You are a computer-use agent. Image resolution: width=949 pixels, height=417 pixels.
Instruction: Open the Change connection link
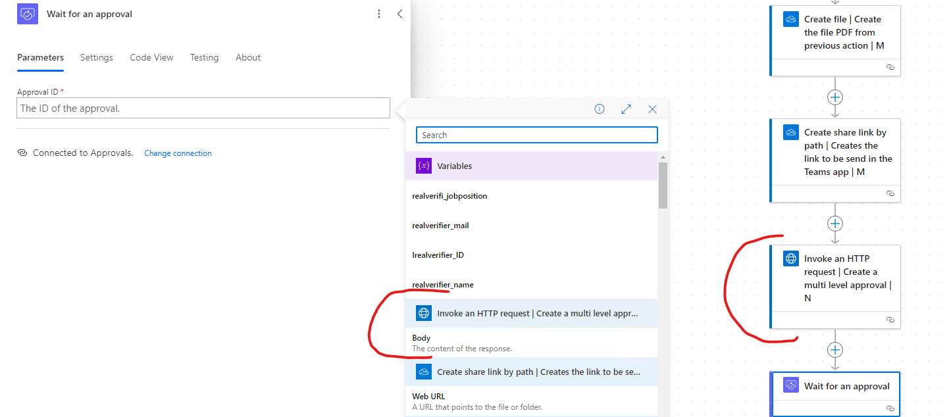pyautogui.click(x=178, y=153)
